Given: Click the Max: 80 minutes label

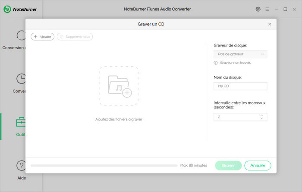Looking at the screenshot, I should tap(194, 165).
